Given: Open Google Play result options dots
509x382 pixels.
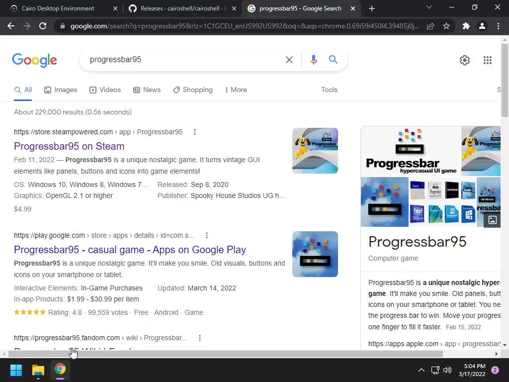Looking at the screenshot, I should tap(207, 235).
